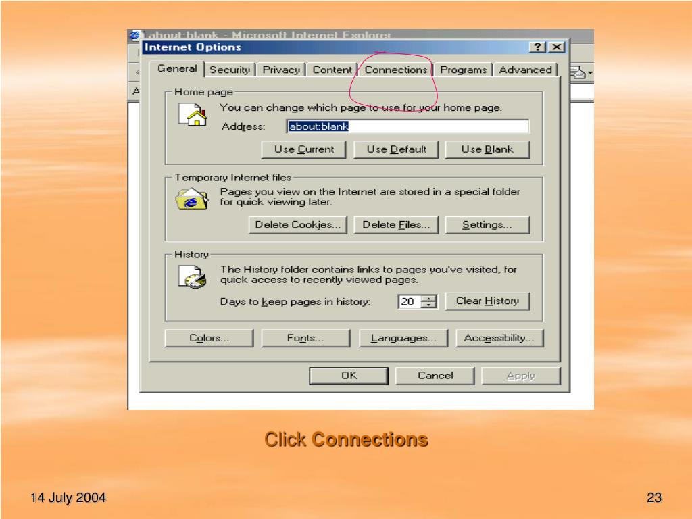Open Accessibility options

[x=499, y=338]
